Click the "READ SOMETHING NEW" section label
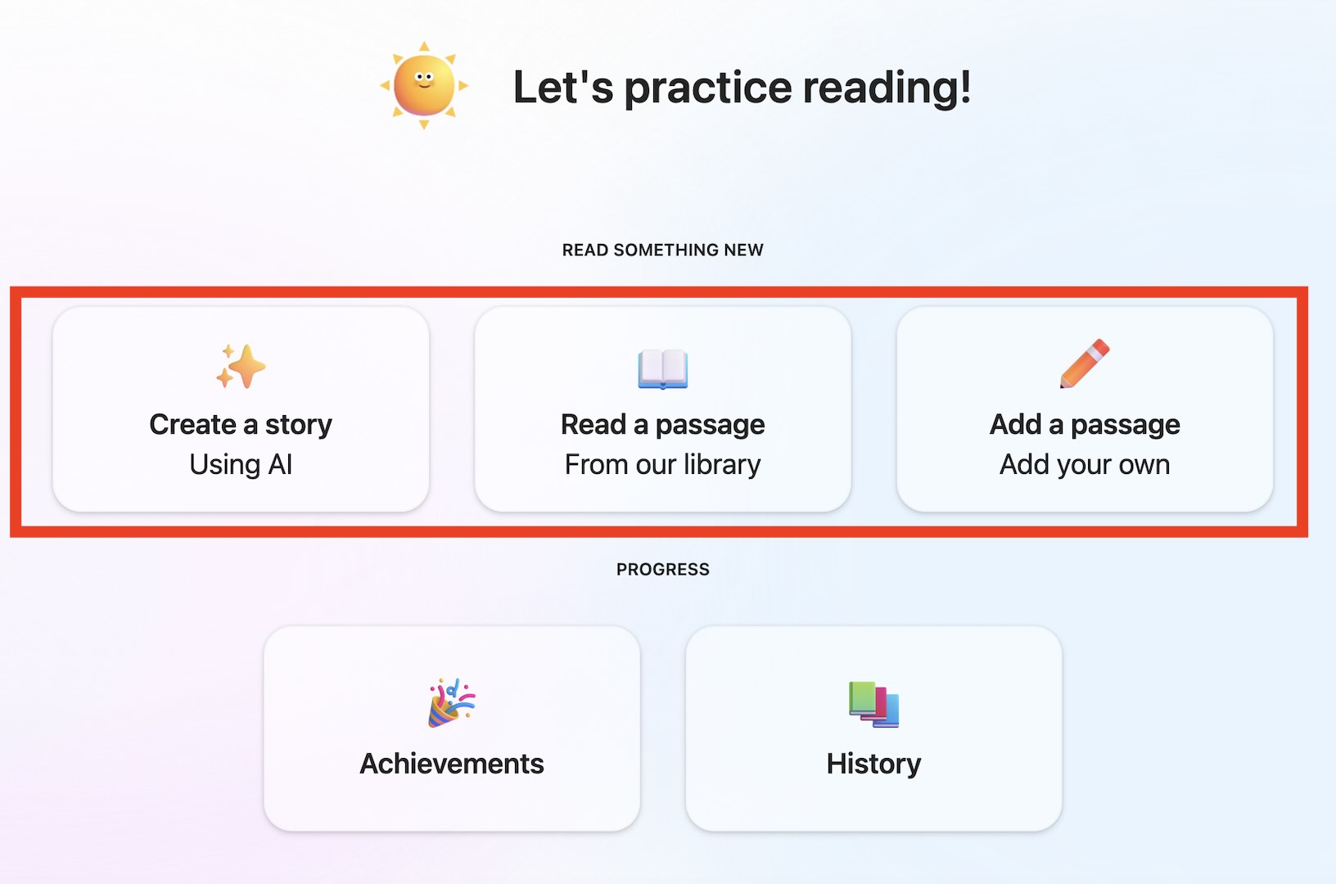The image size is (1336, 884). point(663,250)
